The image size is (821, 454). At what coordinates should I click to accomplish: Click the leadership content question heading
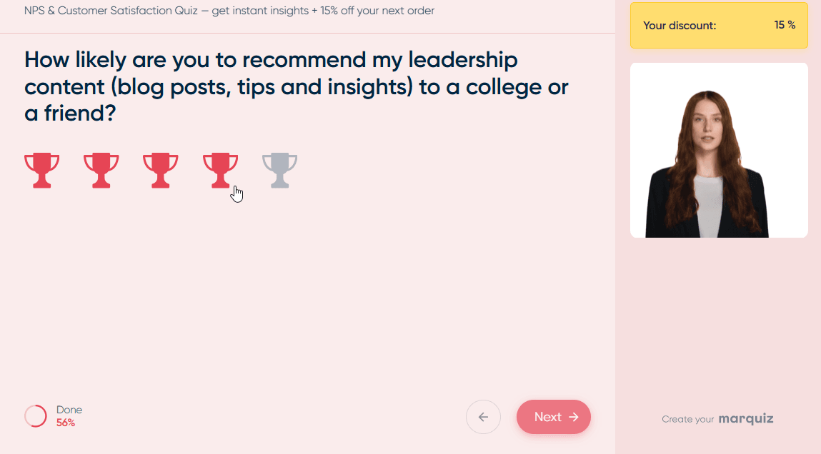tap(296, 86)
